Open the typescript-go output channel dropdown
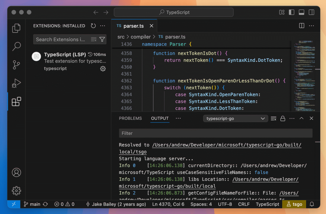Image resolution: width=326 pixels, height=214 pixels. click(x=235, y=119)
